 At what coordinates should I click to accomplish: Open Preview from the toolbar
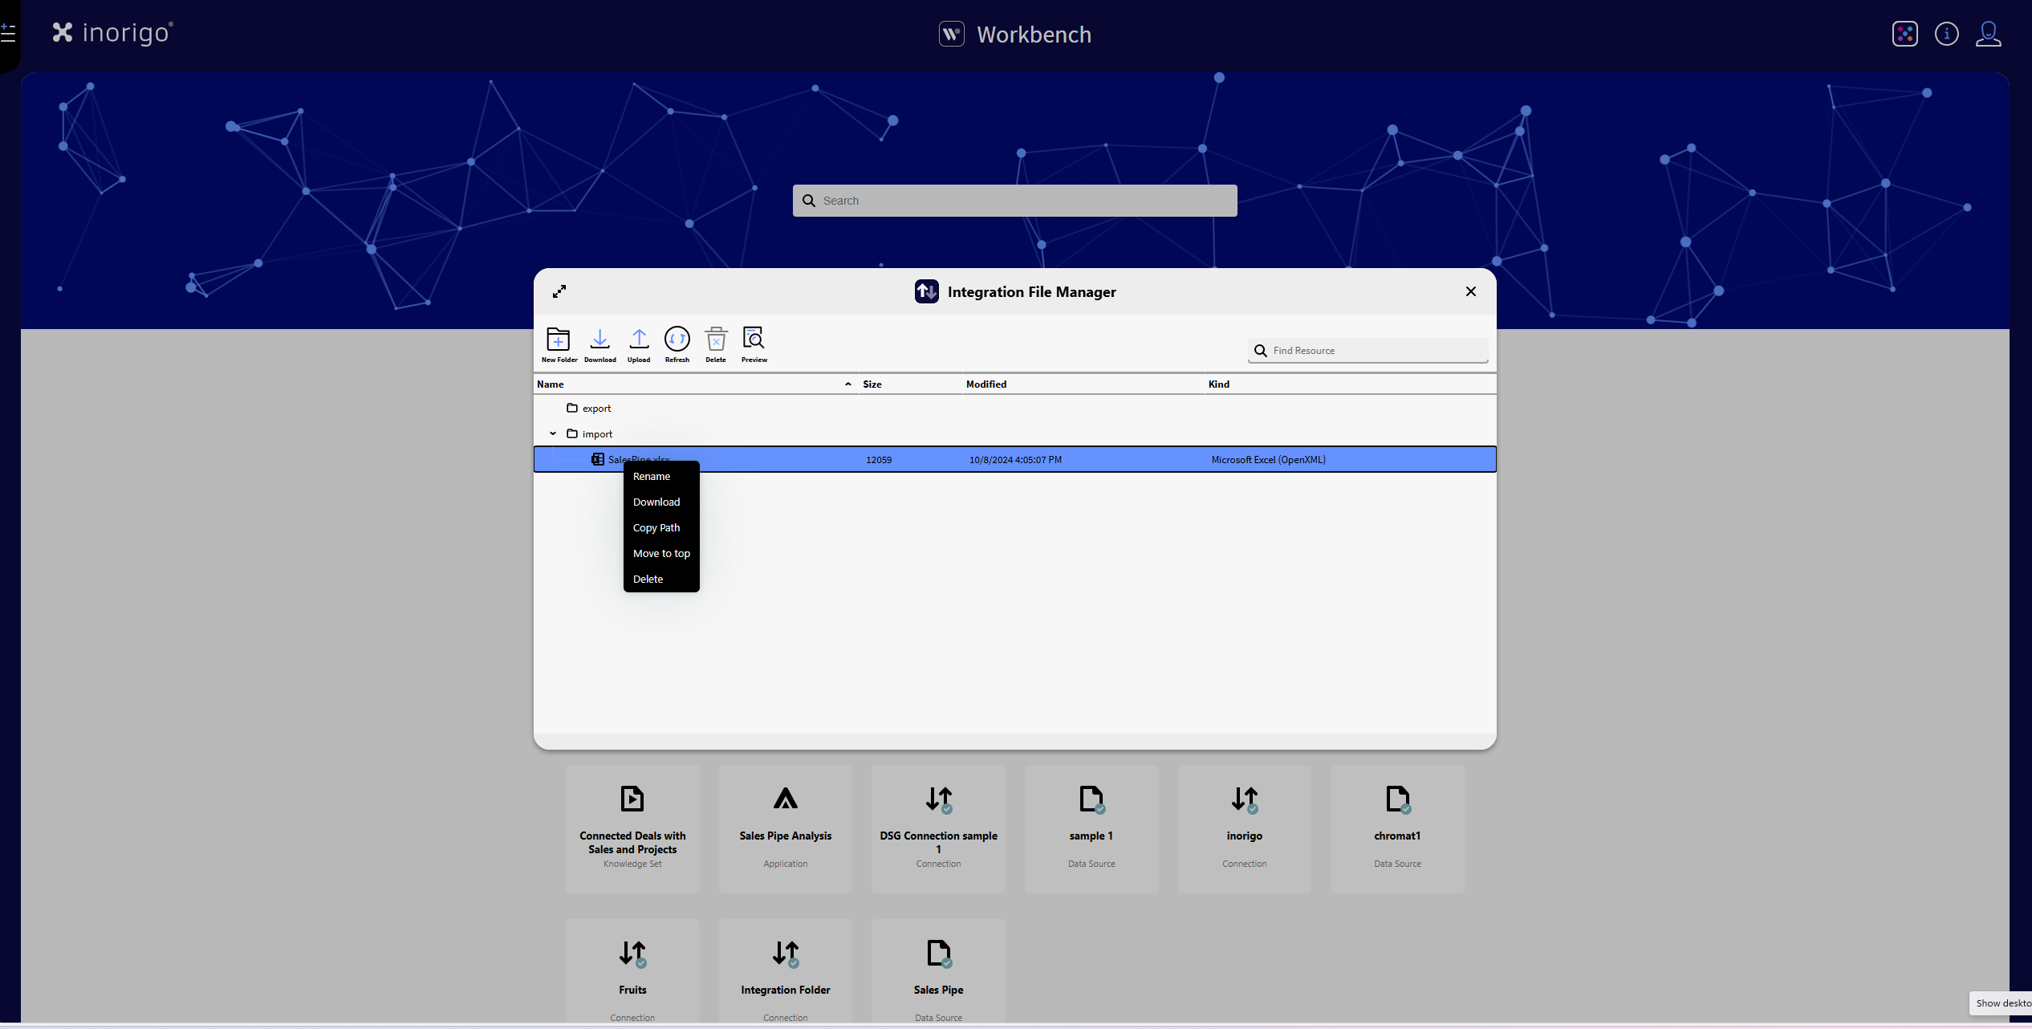point(754,340)
